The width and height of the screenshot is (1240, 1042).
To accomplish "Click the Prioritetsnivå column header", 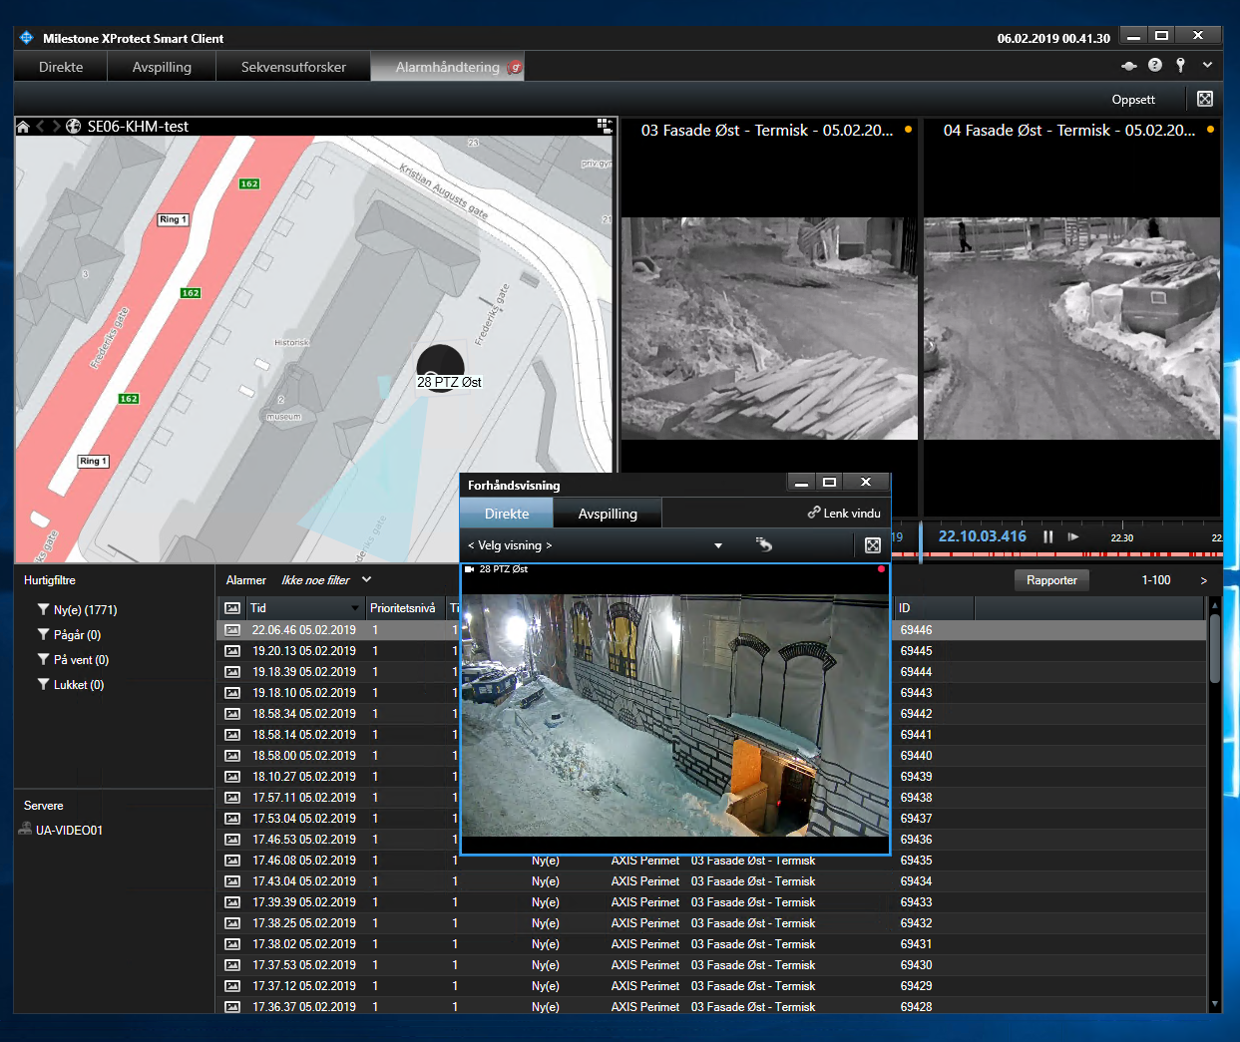I will pos(404,608).
